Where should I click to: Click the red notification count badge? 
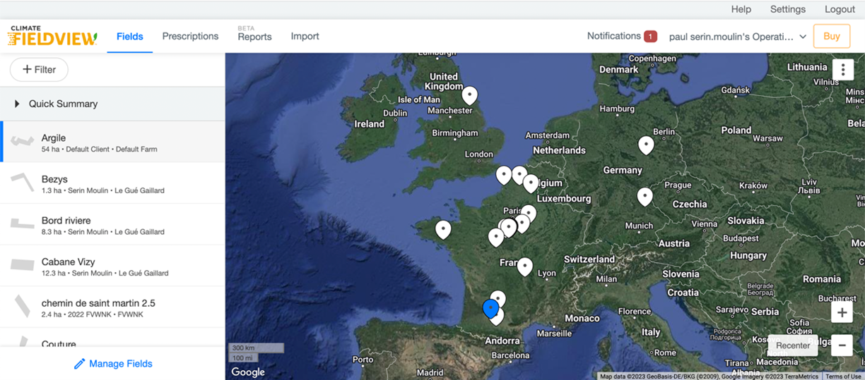pos(650,37)
